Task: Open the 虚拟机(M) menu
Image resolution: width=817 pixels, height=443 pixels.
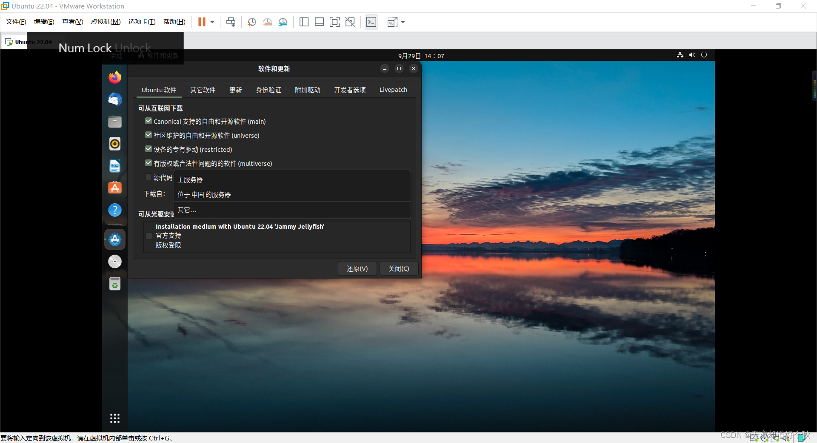Action: (106, 22)
